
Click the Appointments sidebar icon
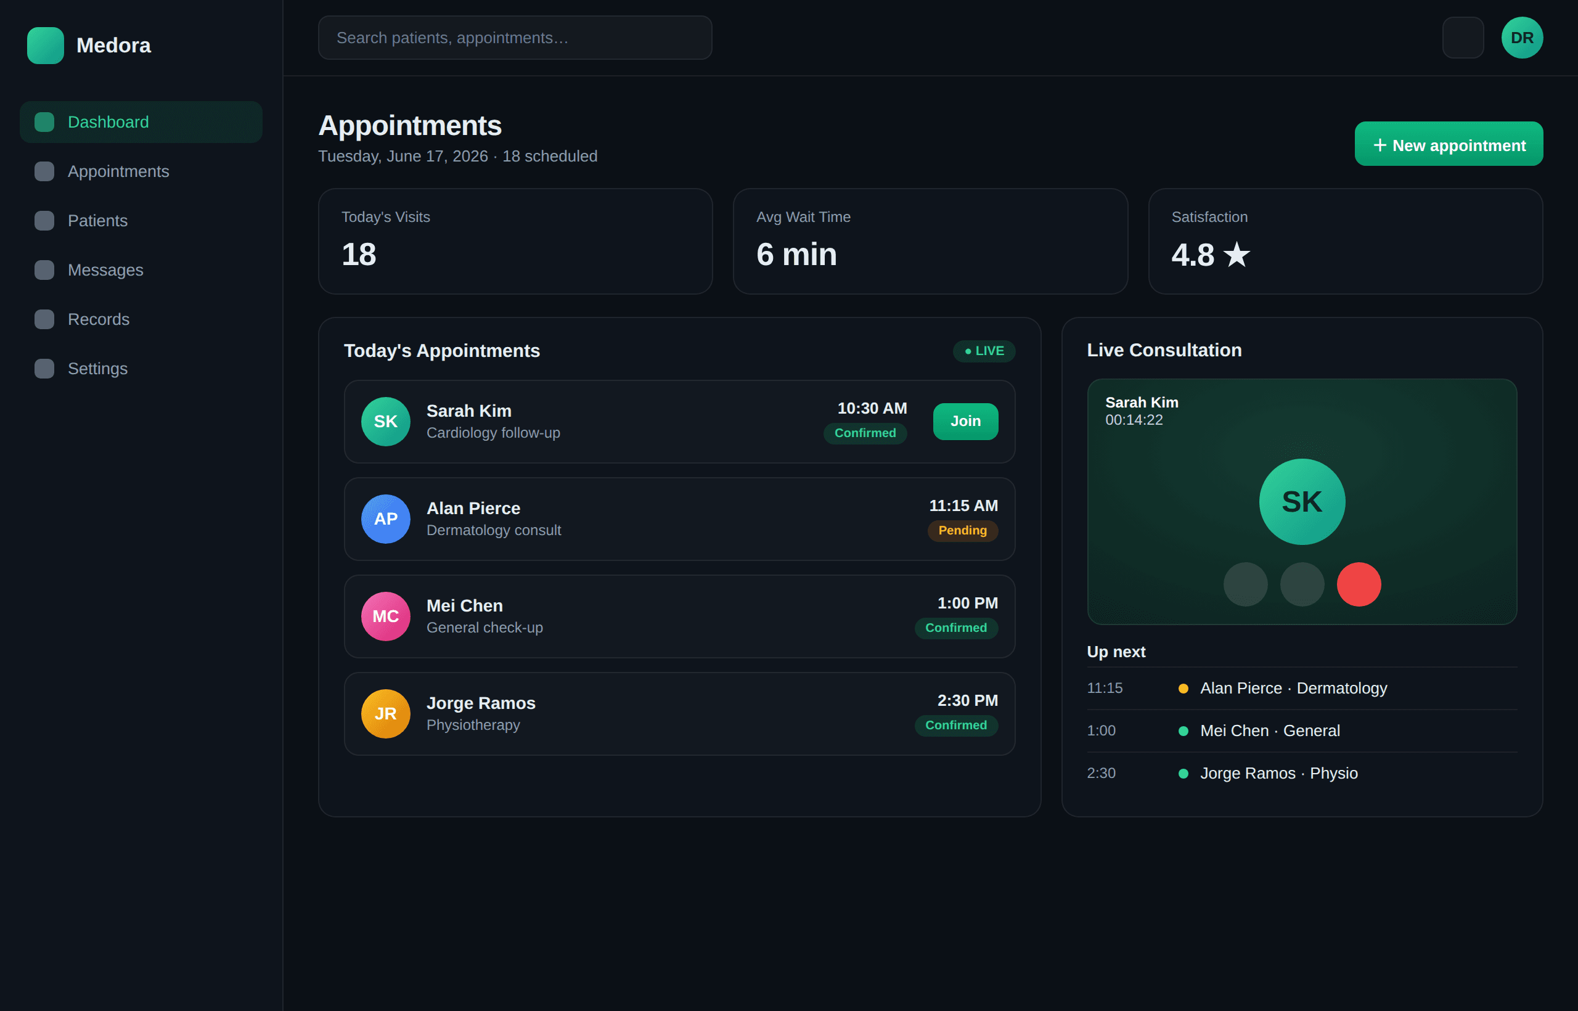tap(44, 171)
